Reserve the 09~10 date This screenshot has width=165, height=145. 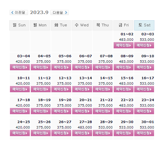pyautogui.click(x=144, y=67)
